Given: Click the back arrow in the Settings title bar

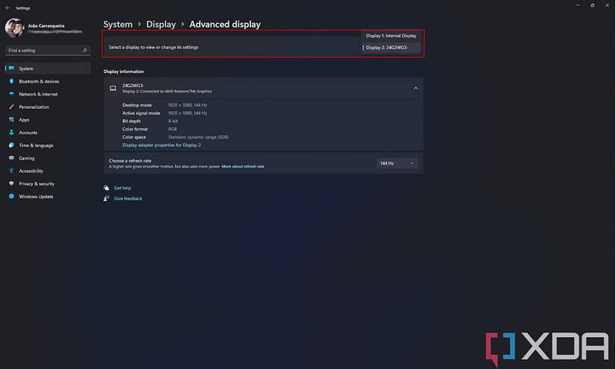Looking at the screenshot, I should click(8, 8).
